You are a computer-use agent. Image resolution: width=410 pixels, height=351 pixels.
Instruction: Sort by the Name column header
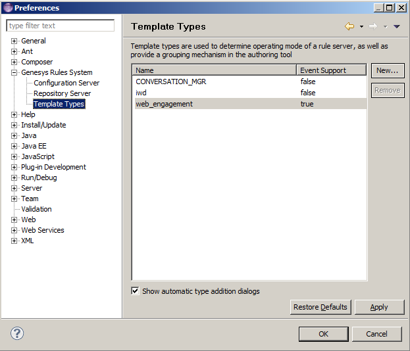point(215,70)
